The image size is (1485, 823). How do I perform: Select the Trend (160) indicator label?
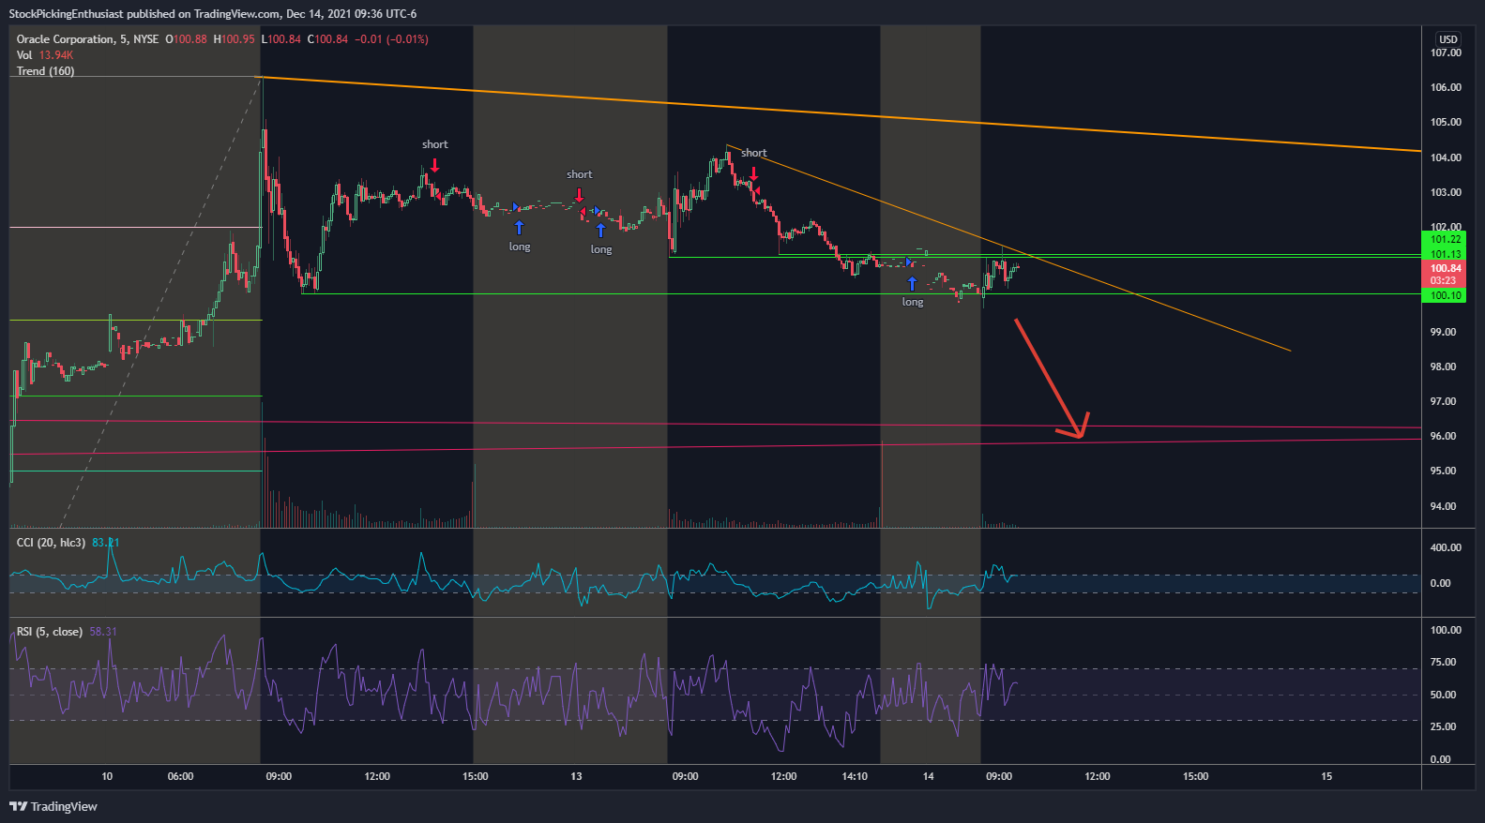46,71
